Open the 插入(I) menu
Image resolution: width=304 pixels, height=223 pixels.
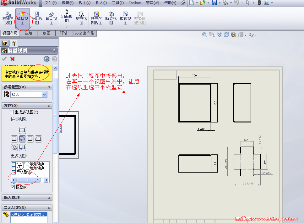pyautogui.click(x=101, y=3)
